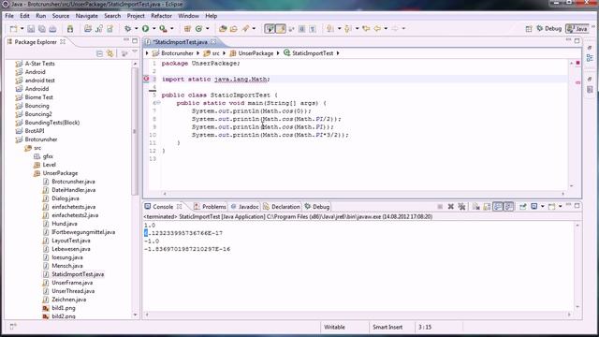This screenshot has width=599, height=337.
Task: Click UnserPackage in the breadcrumb
Action: (256, 53)
